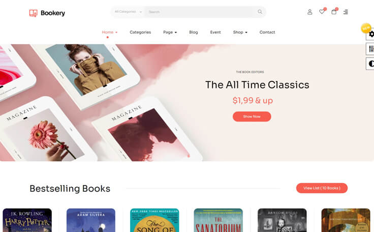Open the Harry Potter book cover
374x232 pixels.
[27, 220]
